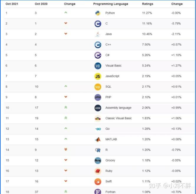
Task: Click the Go language name
Action: (107, 129)
